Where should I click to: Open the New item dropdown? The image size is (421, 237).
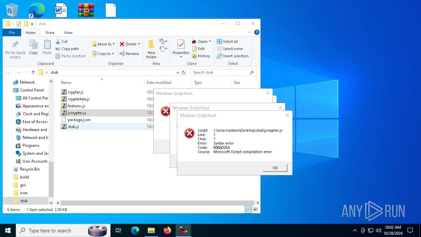(163, 41)
